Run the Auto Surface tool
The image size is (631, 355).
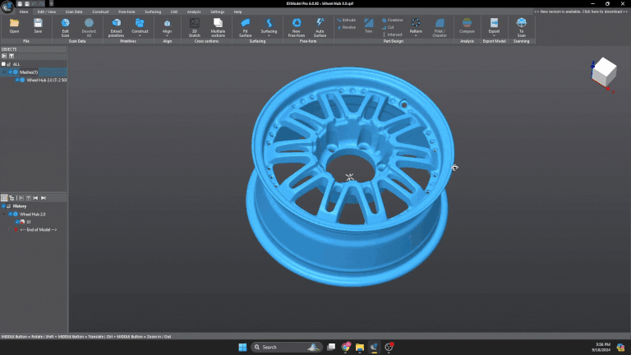[320, 25]
